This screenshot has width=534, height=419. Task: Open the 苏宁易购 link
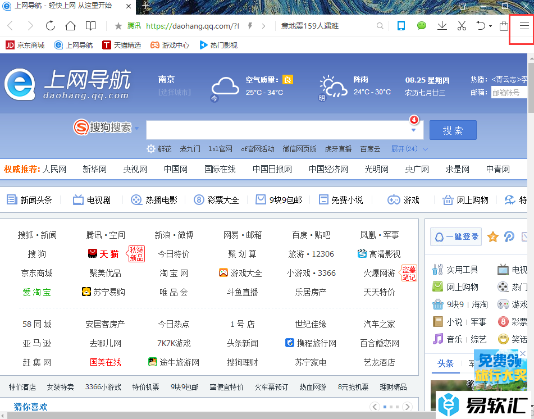pos(103,292)
